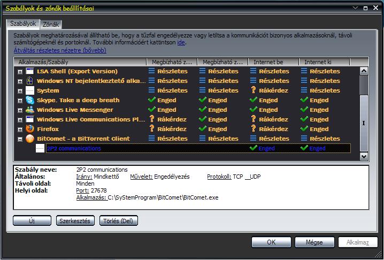Click the Windows NT logon application icon

pyautogui.click(x=30, y=81)
